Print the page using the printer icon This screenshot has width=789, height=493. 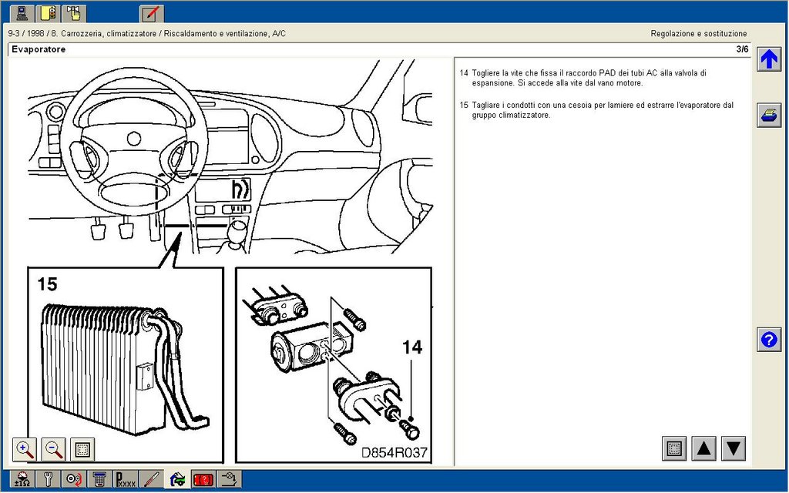click(769, 116)
